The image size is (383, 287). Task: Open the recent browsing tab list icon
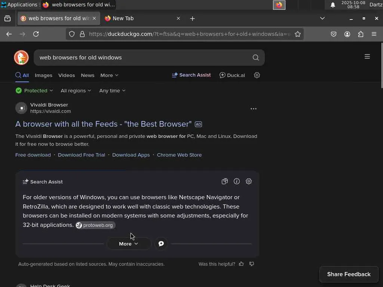point(7,19)
